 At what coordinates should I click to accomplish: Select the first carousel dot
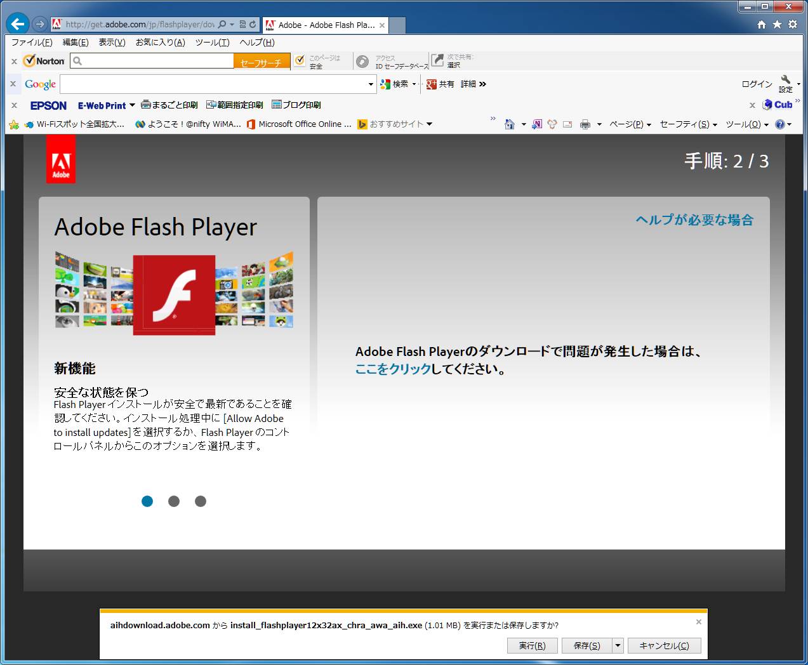click(147, 501)
